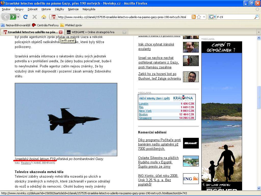Open the navigation history dropdown arrow
This screenshot has height=196, width=261.
(18, 17)
